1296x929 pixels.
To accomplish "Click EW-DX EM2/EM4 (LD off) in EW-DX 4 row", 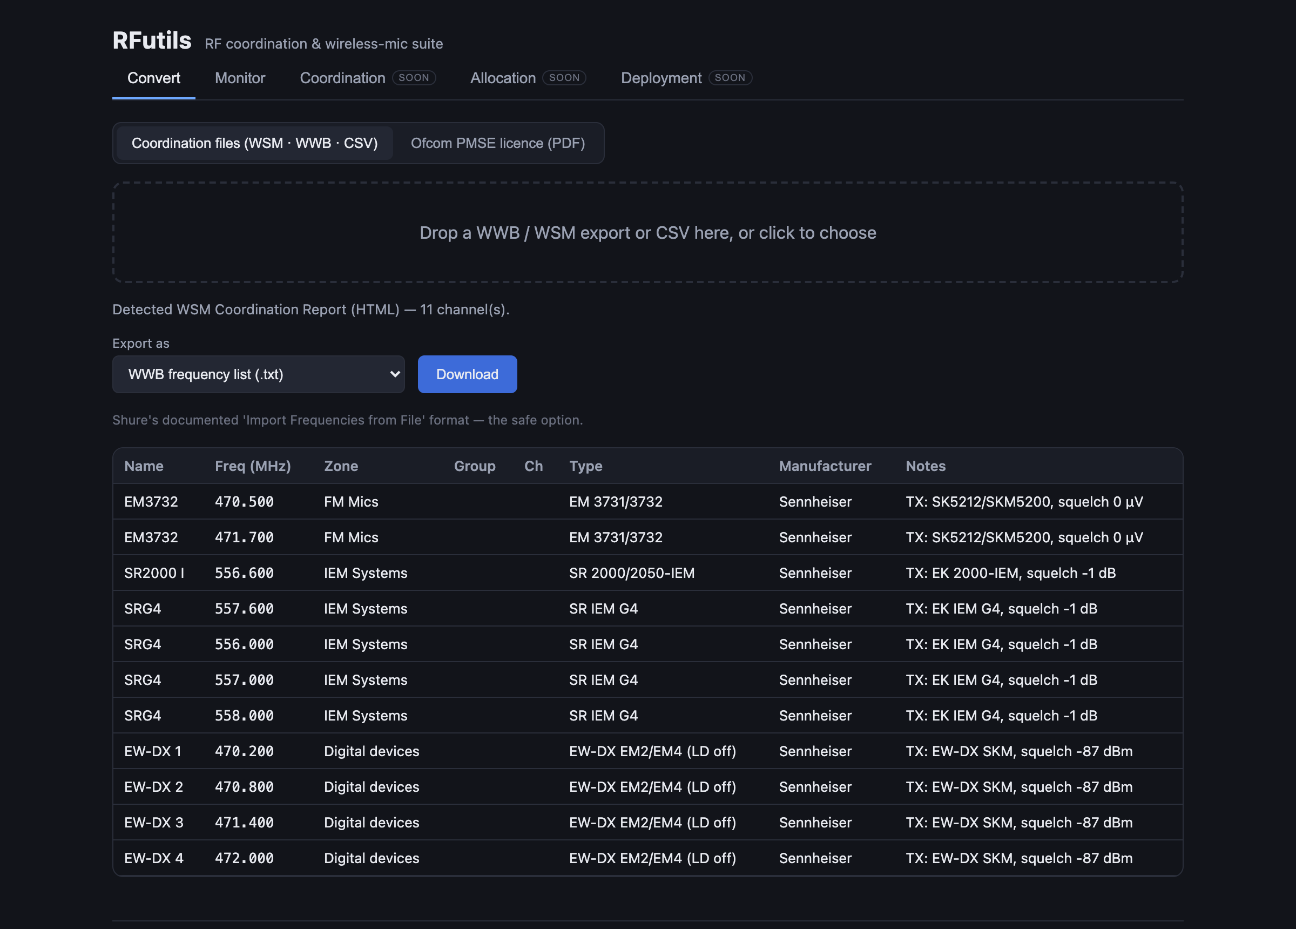I will [652, 858].
